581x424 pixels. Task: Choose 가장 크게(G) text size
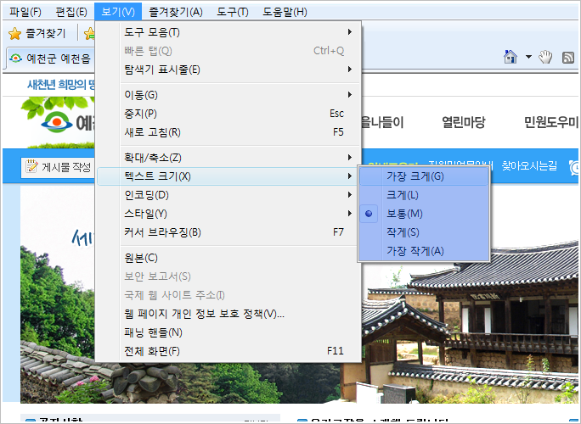(424, 176)
